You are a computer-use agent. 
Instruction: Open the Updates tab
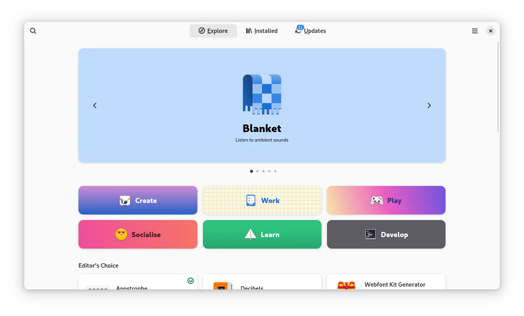pyautogui.click(x=310, y=31)
